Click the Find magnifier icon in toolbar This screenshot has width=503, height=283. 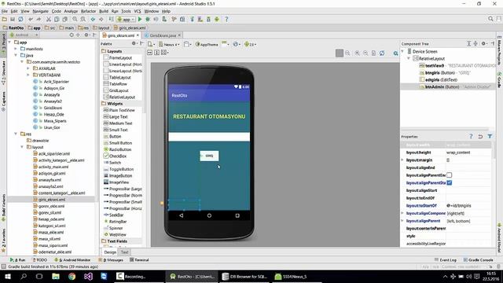pos(75,19)
